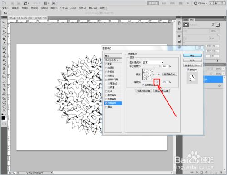Click the 取消 Cancel button
This screenshot has width=227, height=175.
[x=192, y=60]
